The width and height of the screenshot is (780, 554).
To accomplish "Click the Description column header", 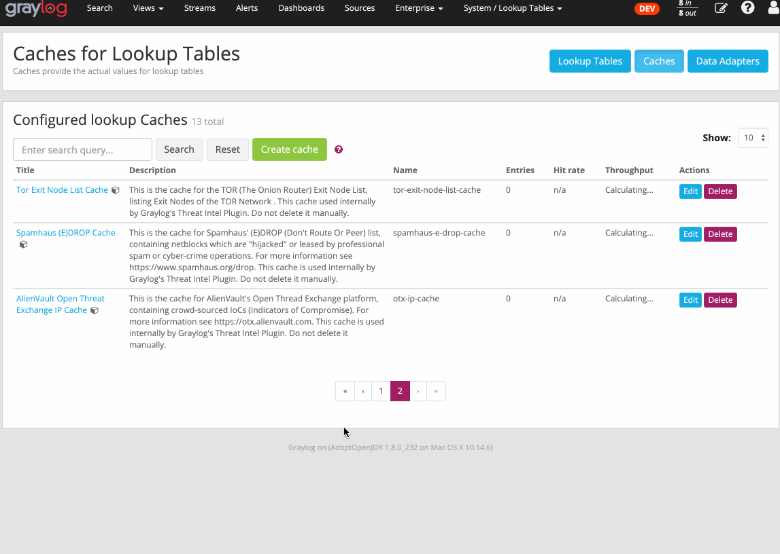I will click(x=152, y=170).
